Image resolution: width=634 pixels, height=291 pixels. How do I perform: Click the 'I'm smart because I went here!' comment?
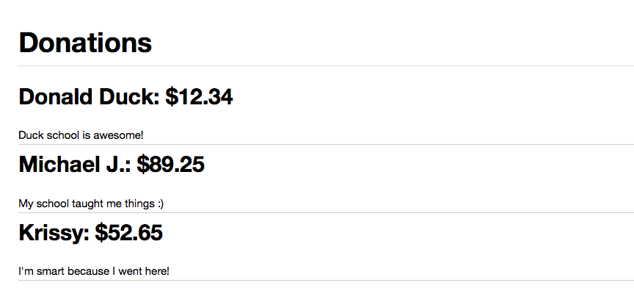(94, 270)
